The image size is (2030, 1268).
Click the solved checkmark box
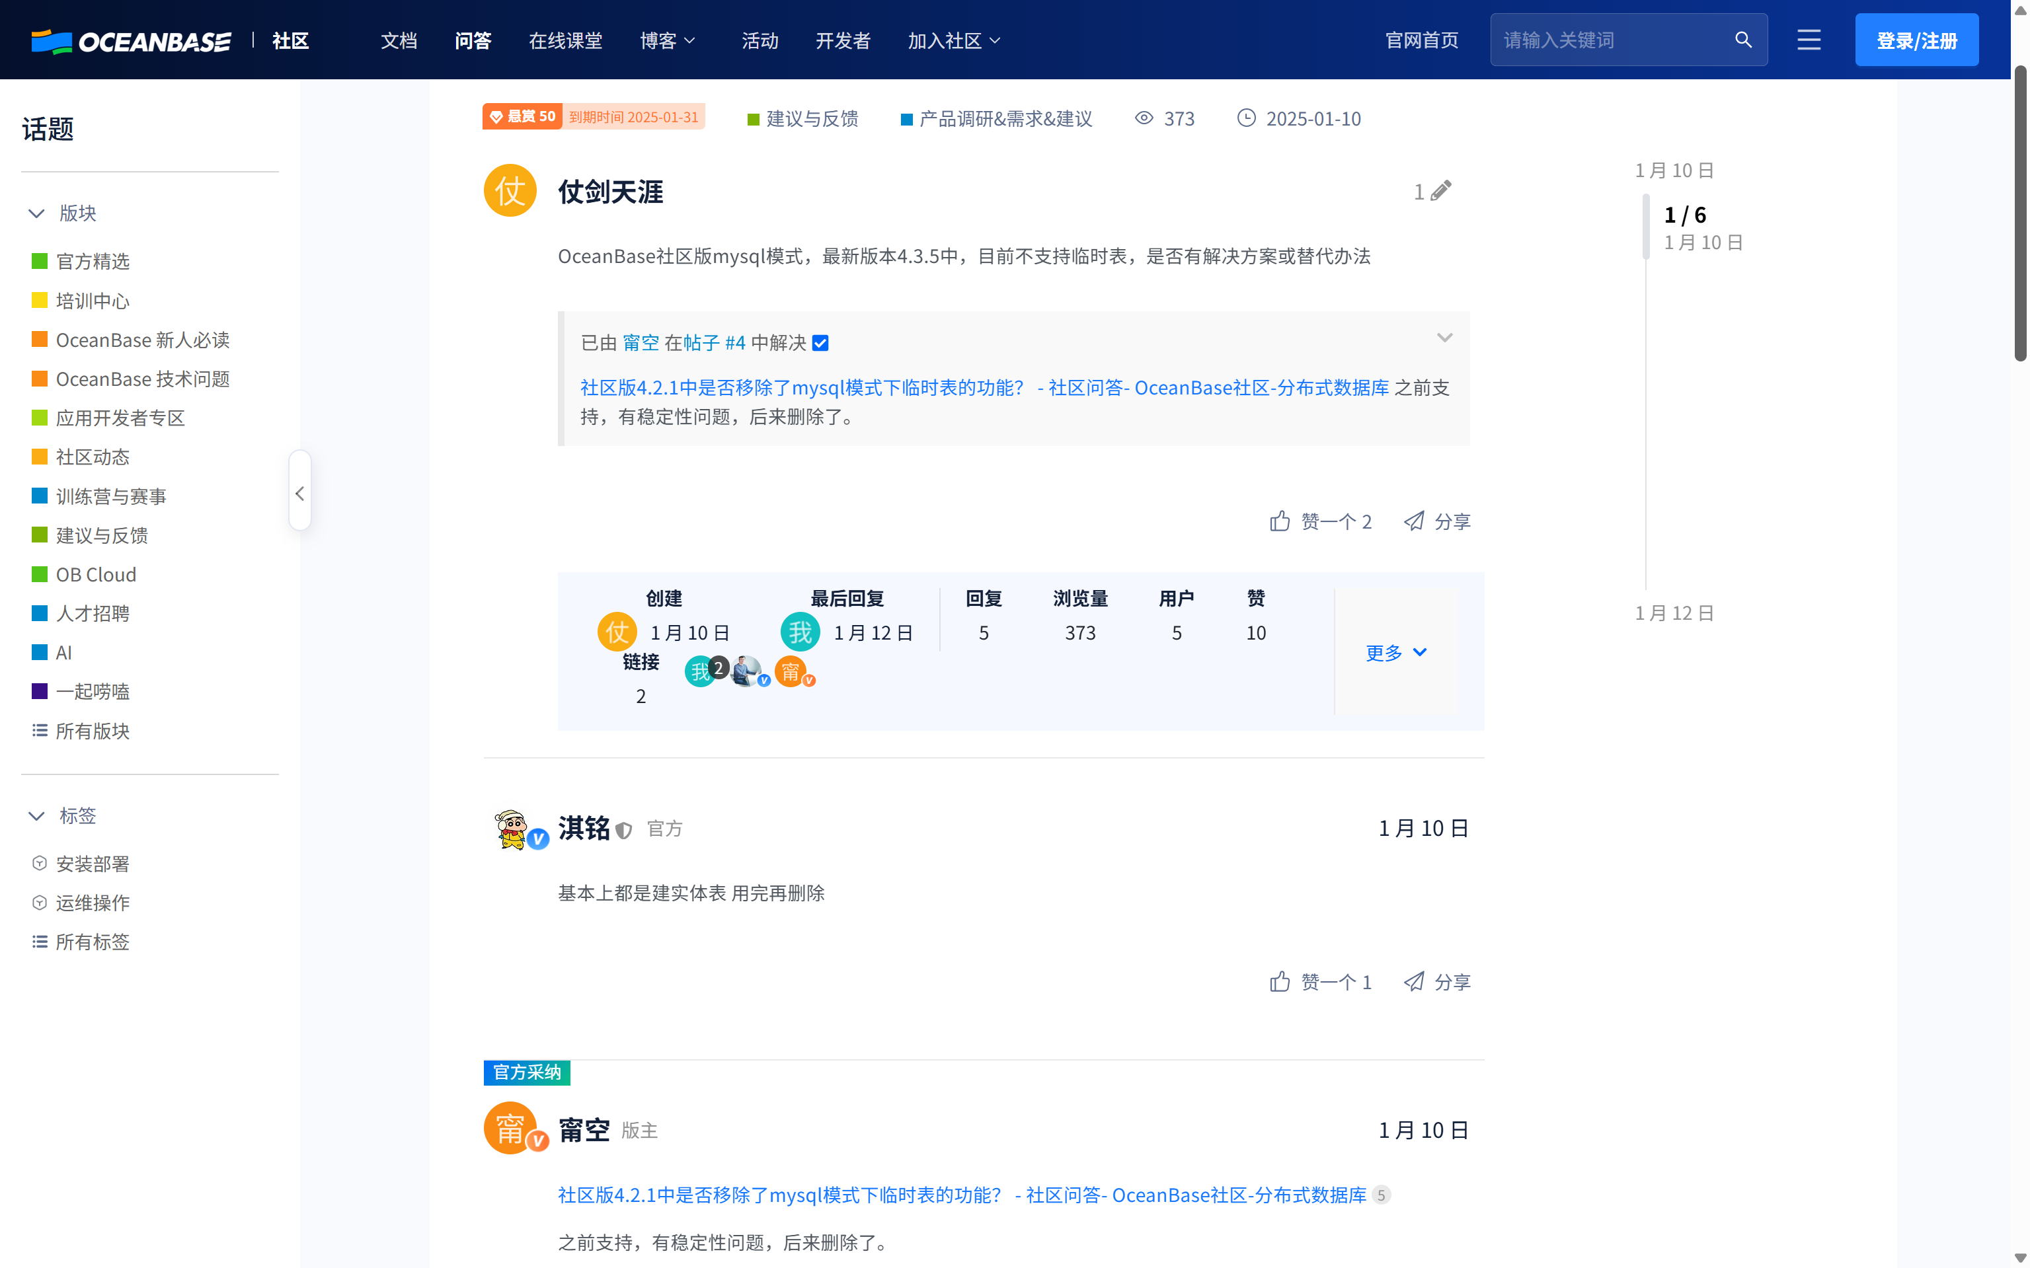pyautogui.click(x=820, y=343)
